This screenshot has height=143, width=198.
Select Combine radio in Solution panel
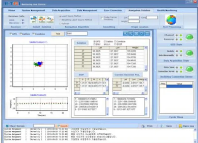pyautogui.click(x=115, y=41)
